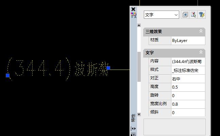Screen dimensions: 220x136
Task: Click the right blue grip of selected text
Action: (x=108, y=68)
